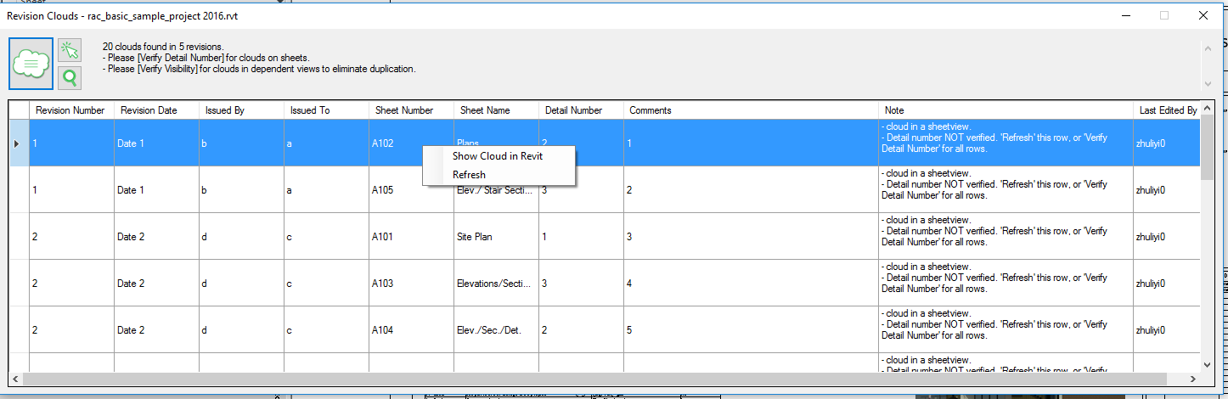The width and height of the screenshot is (1228, 399).
Task: Click Comments cell '3' in Site Plan row
Action: click(751, 236)
